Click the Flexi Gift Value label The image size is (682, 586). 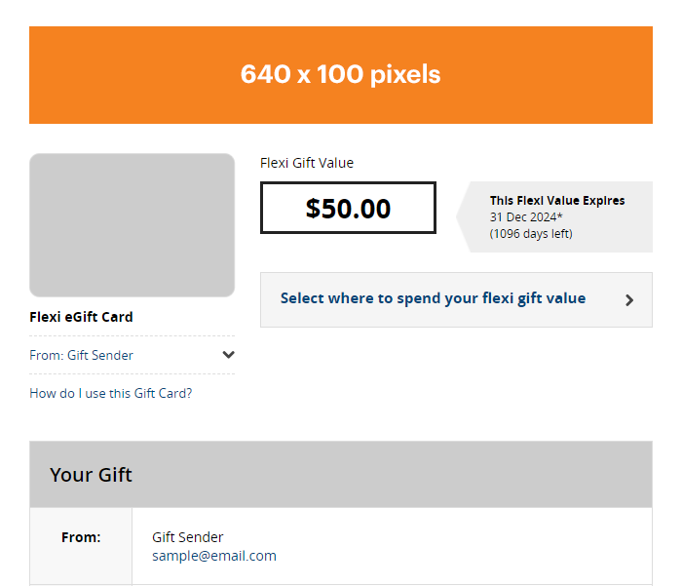[307, 163]
